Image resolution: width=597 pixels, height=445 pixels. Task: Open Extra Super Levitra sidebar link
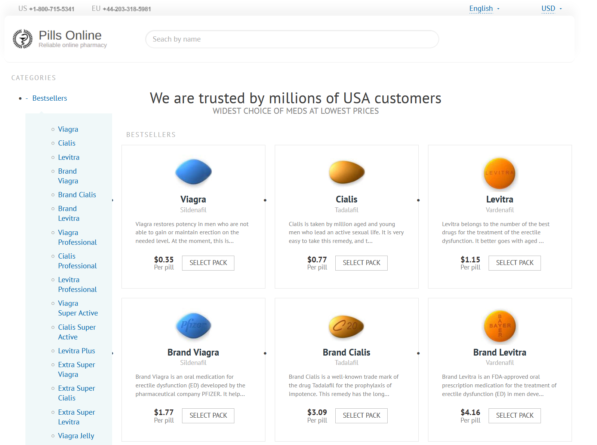(76, 417)
